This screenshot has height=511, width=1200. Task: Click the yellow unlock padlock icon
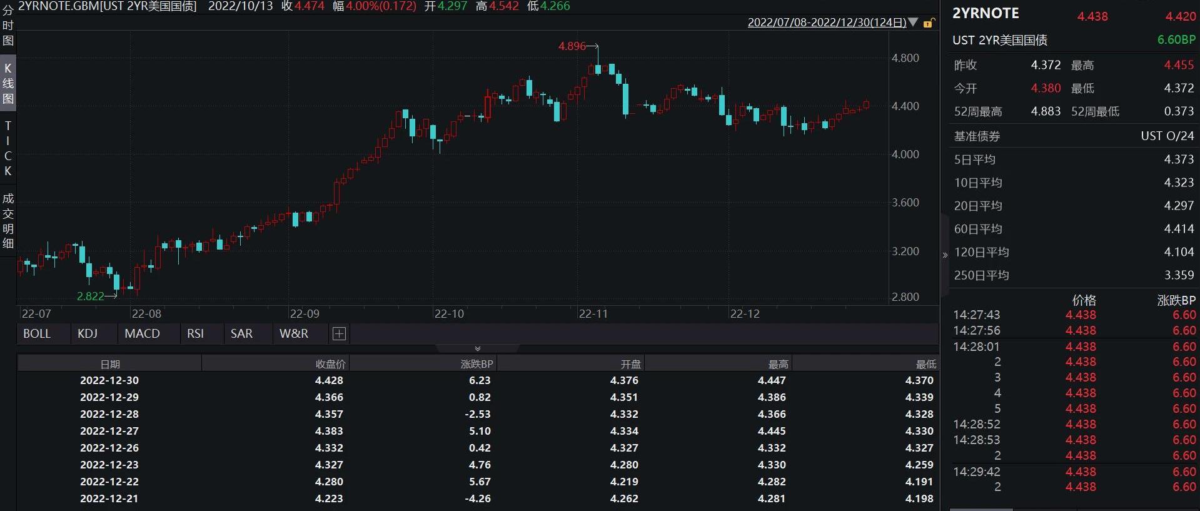point(929,23)
